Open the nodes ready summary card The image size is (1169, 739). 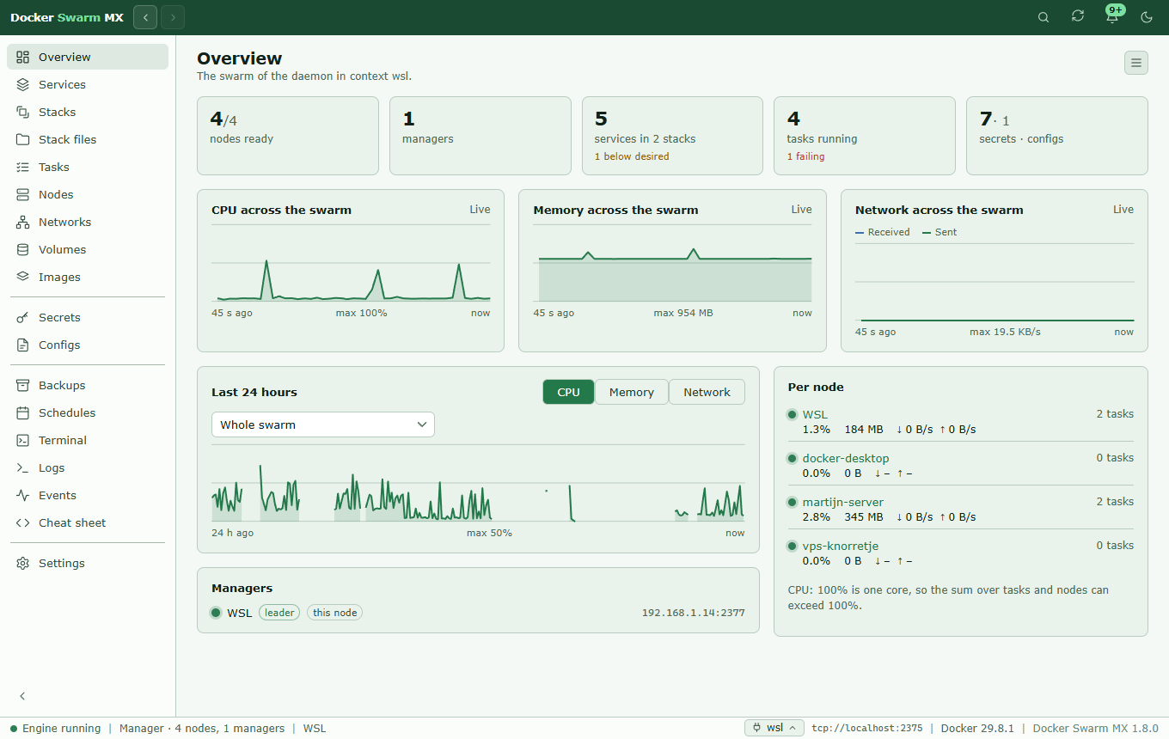pos(288,136)
